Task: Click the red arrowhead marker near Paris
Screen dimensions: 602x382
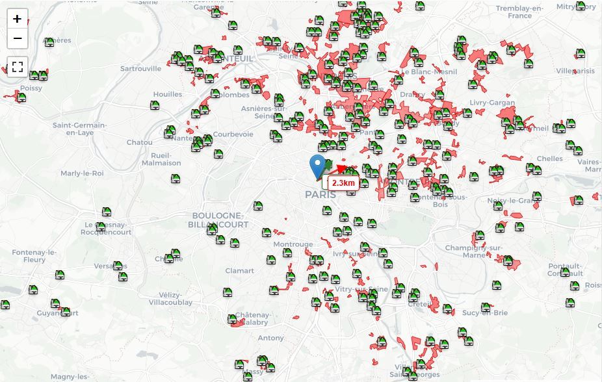Action: [341, 169]
